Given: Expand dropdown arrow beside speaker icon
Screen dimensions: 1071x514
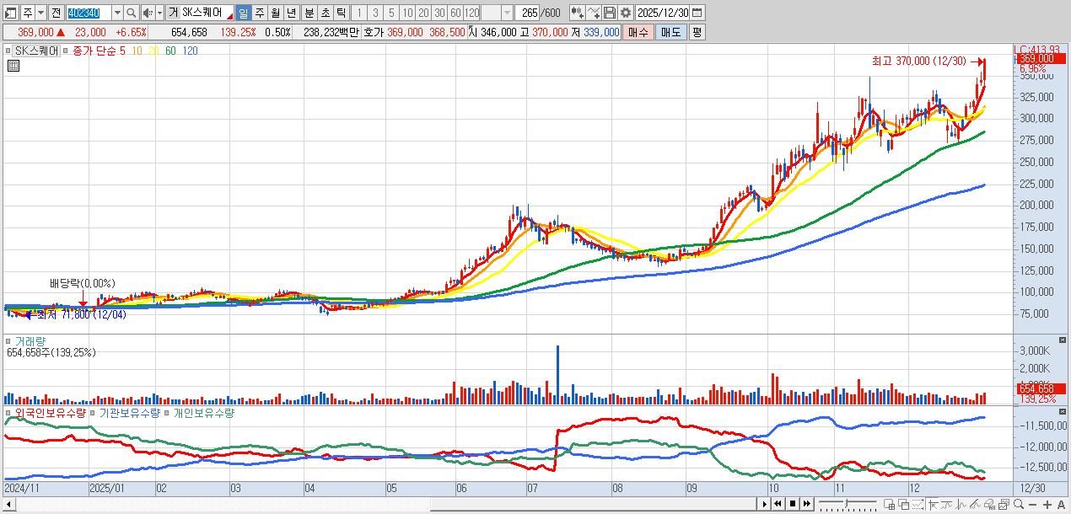Looking at the screenshot, I should [x=159, y=13].
